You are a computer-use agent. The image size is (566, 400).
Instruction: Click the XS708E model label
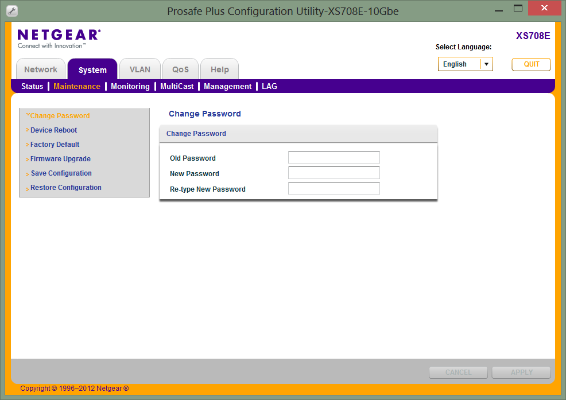point(533,36)
